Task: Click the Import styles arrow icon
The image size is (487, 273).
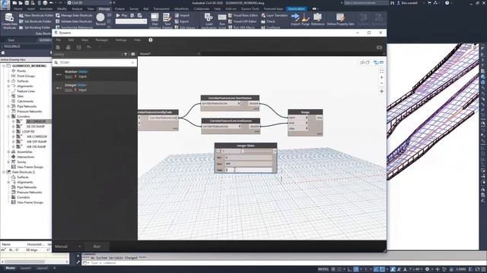Action: coord(295,17)
